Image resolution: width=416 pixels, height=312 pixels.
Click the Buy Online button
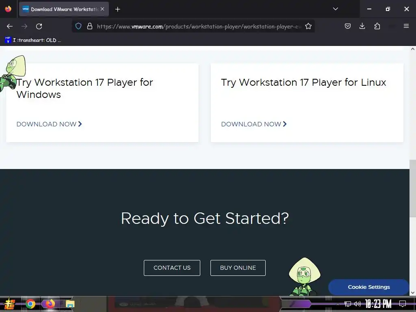[238, 268]
